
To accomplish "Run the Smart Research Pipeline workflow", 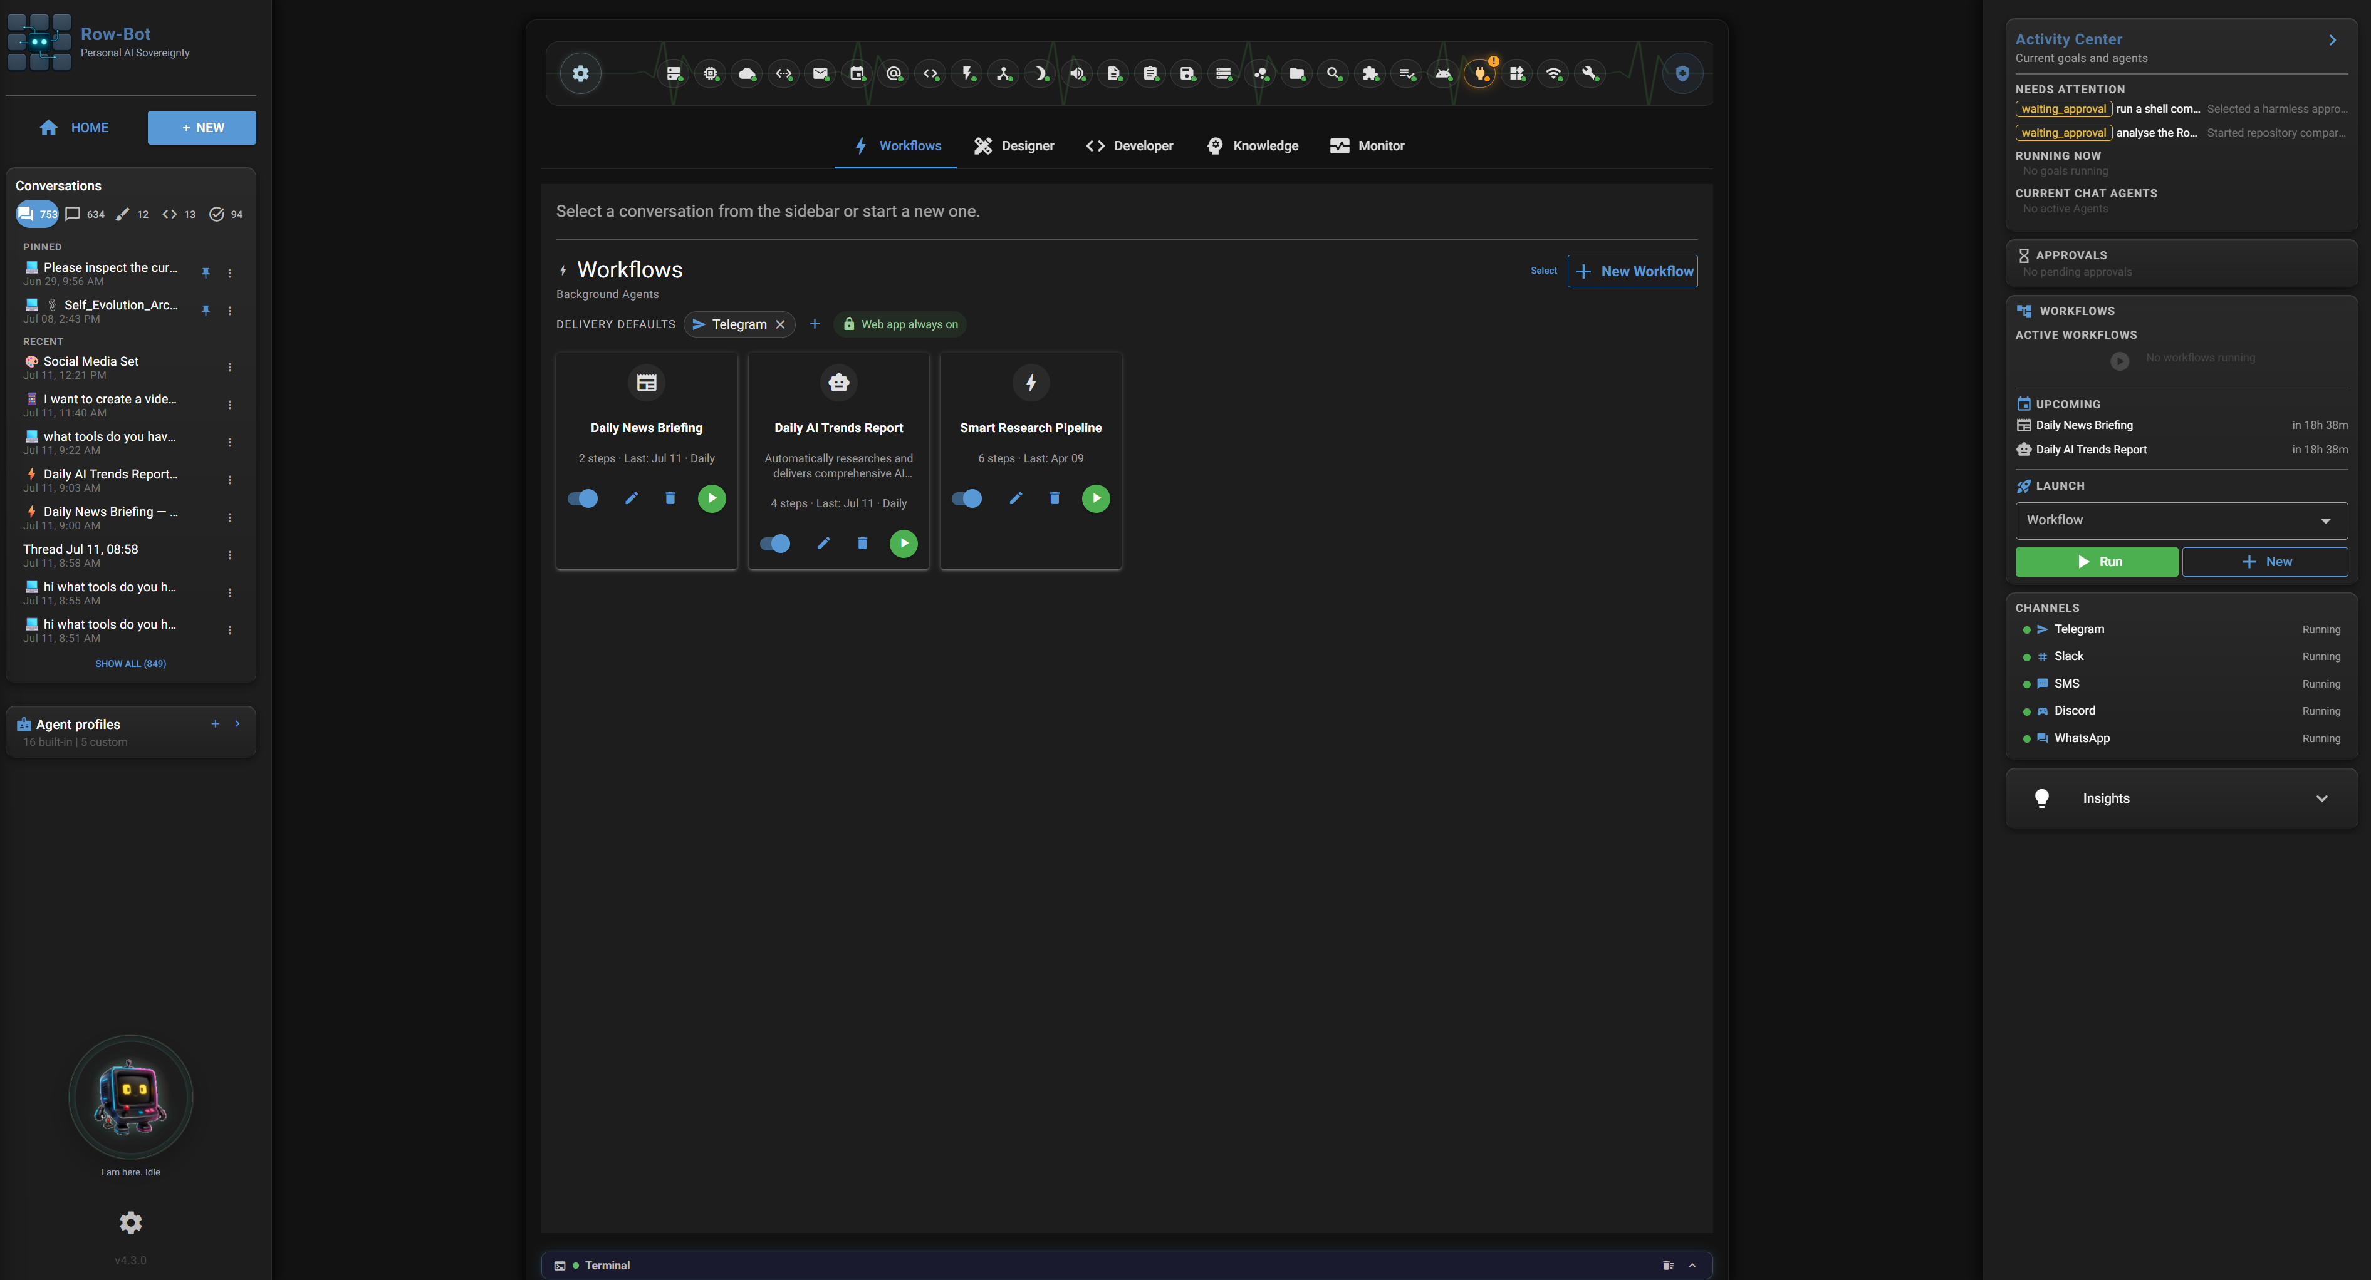I will 1097,498.
